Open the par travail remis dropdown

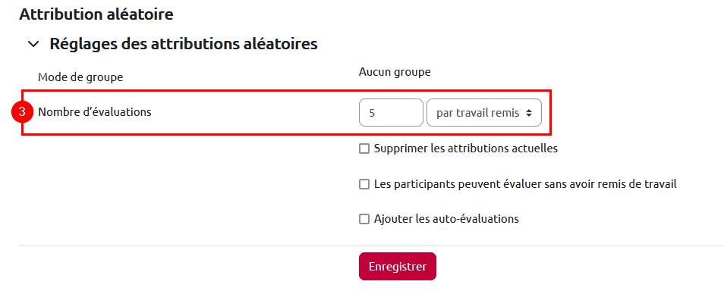point(484,112)
